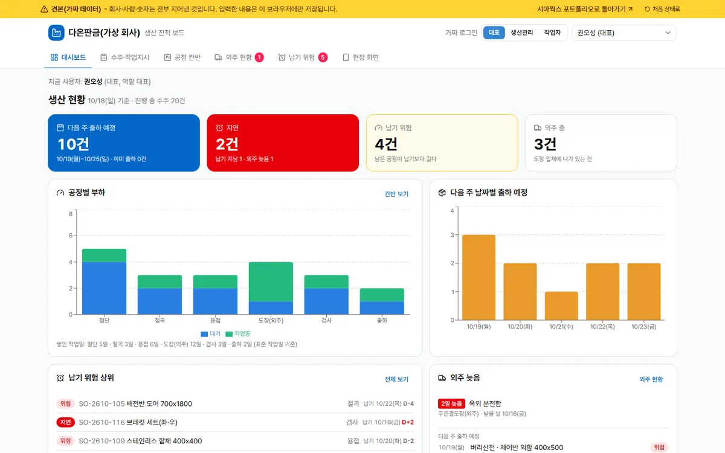Viewport: 725px width, 453px height.
Task: Open the 대시보드 tab
Action: tap(68, 57)
